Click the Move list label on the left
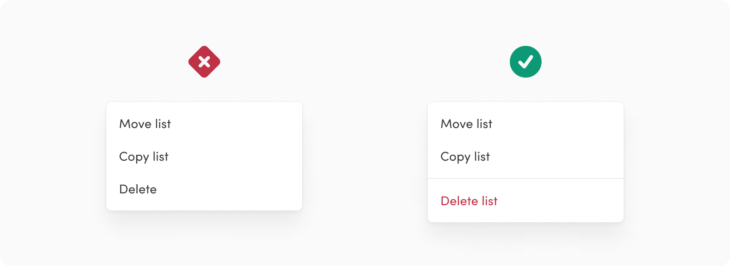This screenshot has height=266, width=730. tap(144, 123)
